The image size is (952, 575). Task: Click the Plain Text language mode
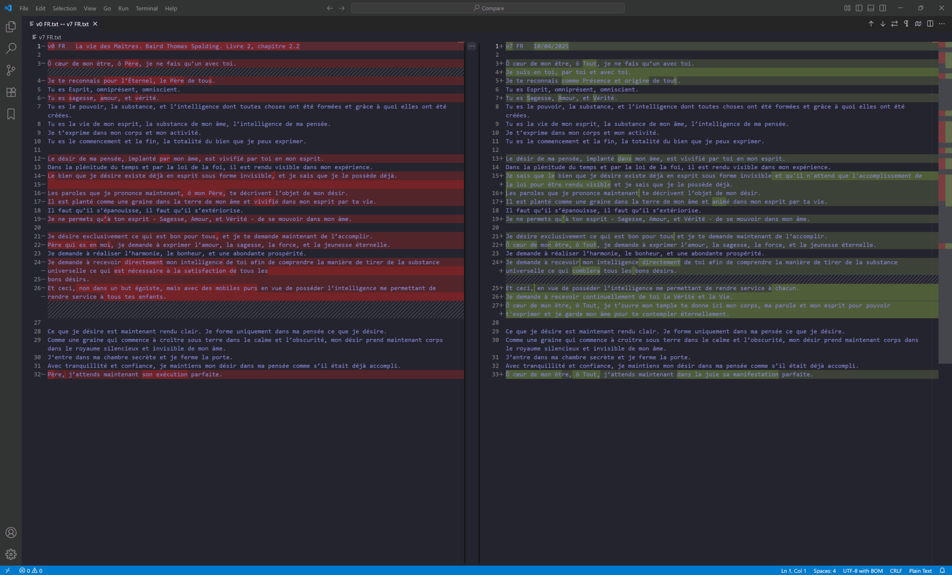[920, 571]
